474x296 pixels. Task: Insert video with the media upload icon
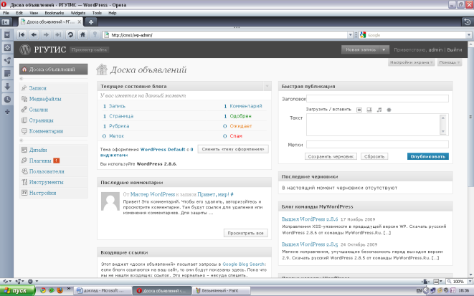click(x=369, y=110)
